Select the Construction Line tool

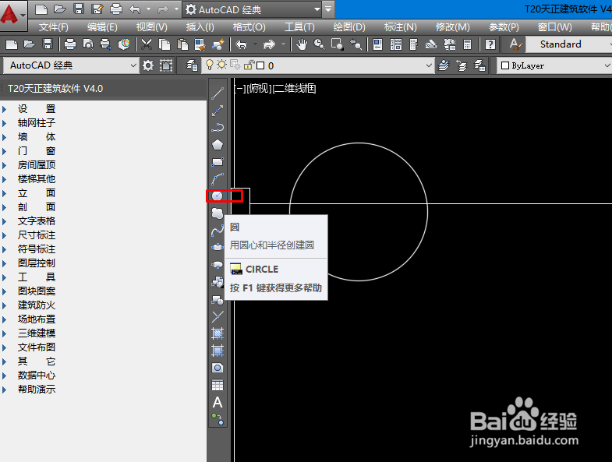click(218, 111)
